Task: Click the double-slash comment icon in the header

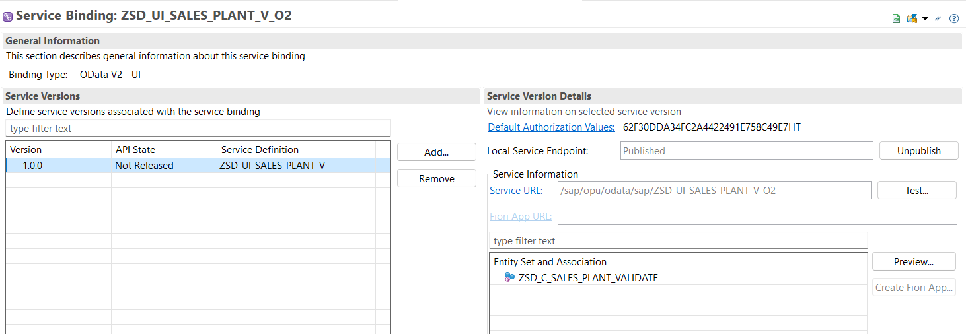Action: 939,18
